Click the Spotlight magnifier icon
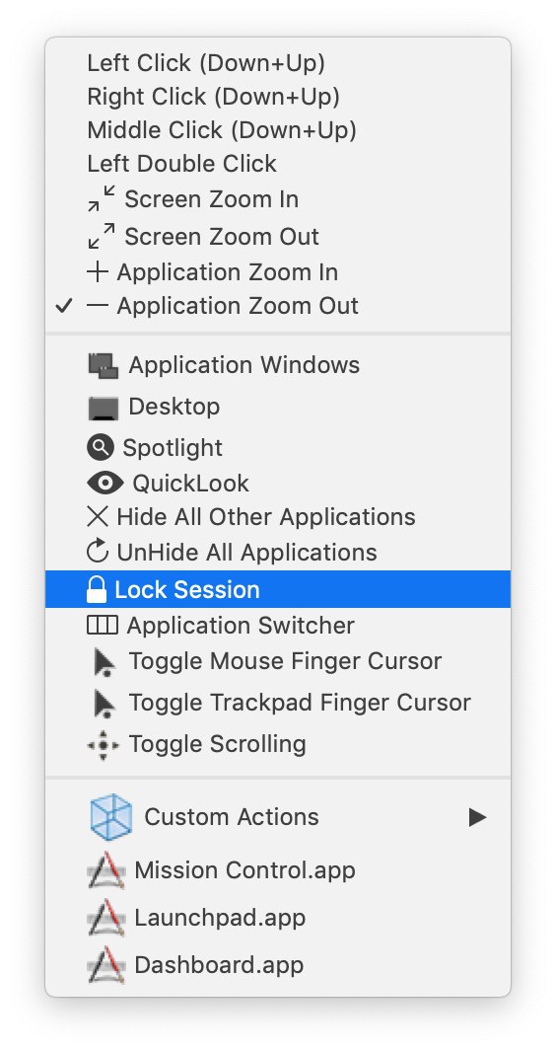 tap(101, 447)
